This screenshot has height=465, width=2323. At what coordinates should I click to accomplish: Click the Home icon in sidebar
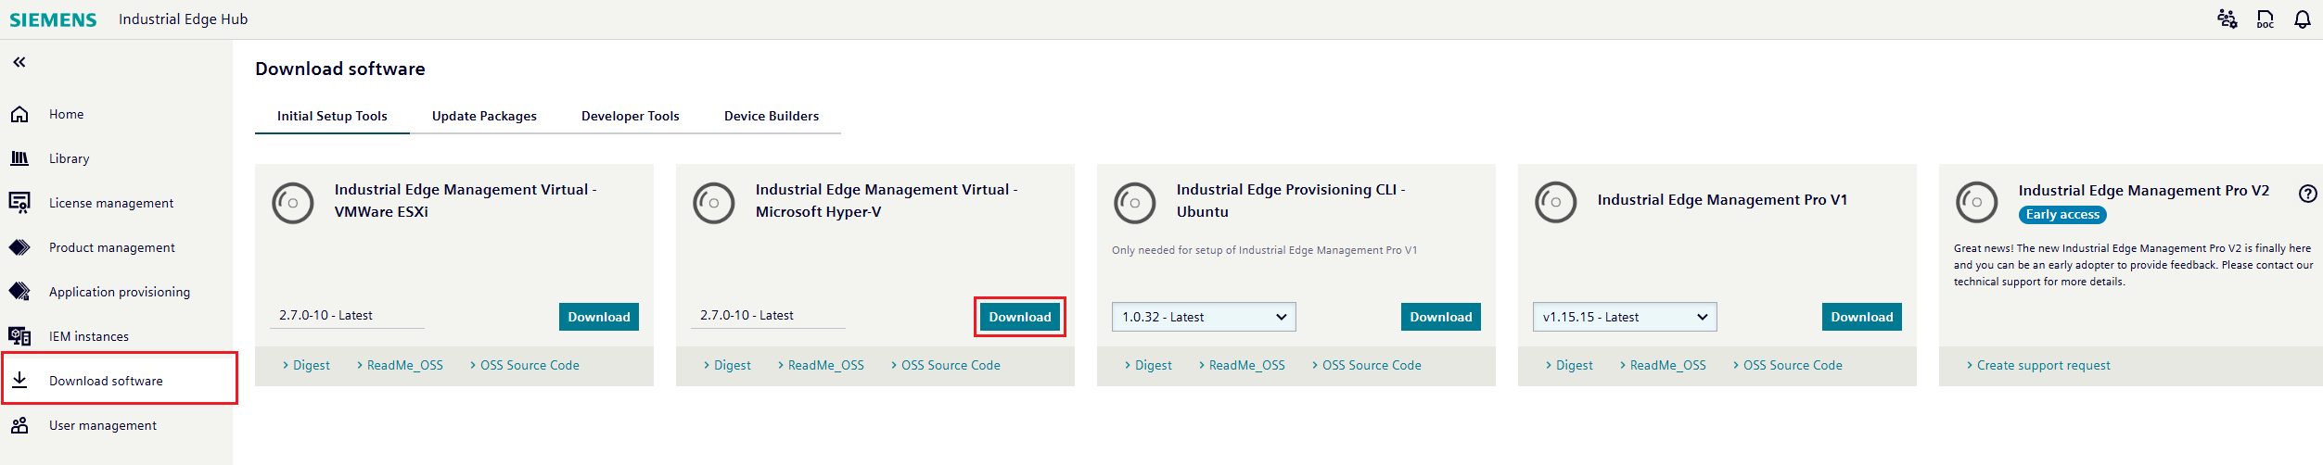coord(19,114)
